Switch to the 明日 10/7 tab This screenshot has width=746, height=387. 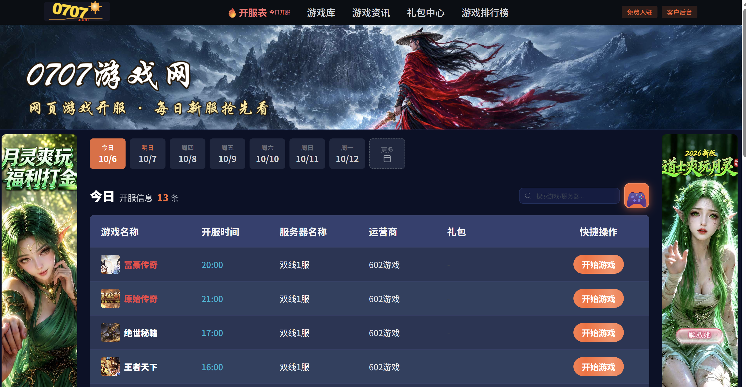(x=147, y=153)
